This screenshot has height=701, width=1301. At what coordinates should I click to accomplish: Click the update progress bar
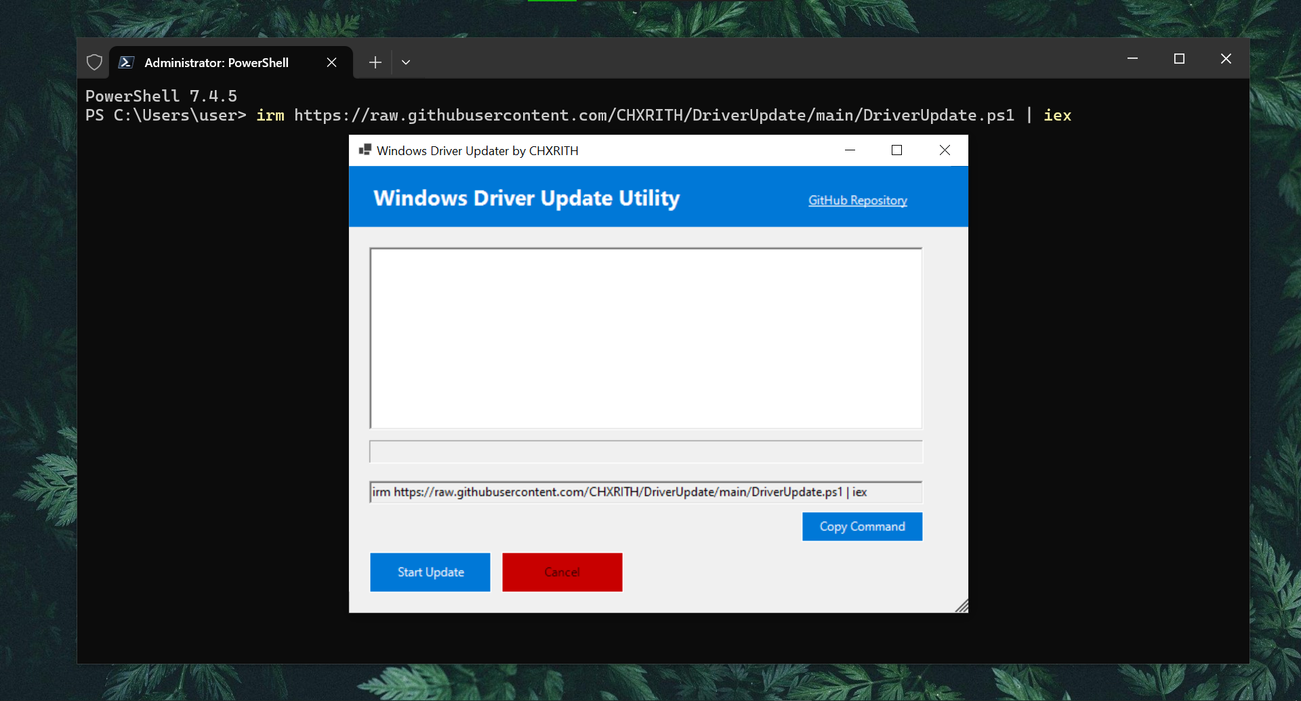click(646, 452)
